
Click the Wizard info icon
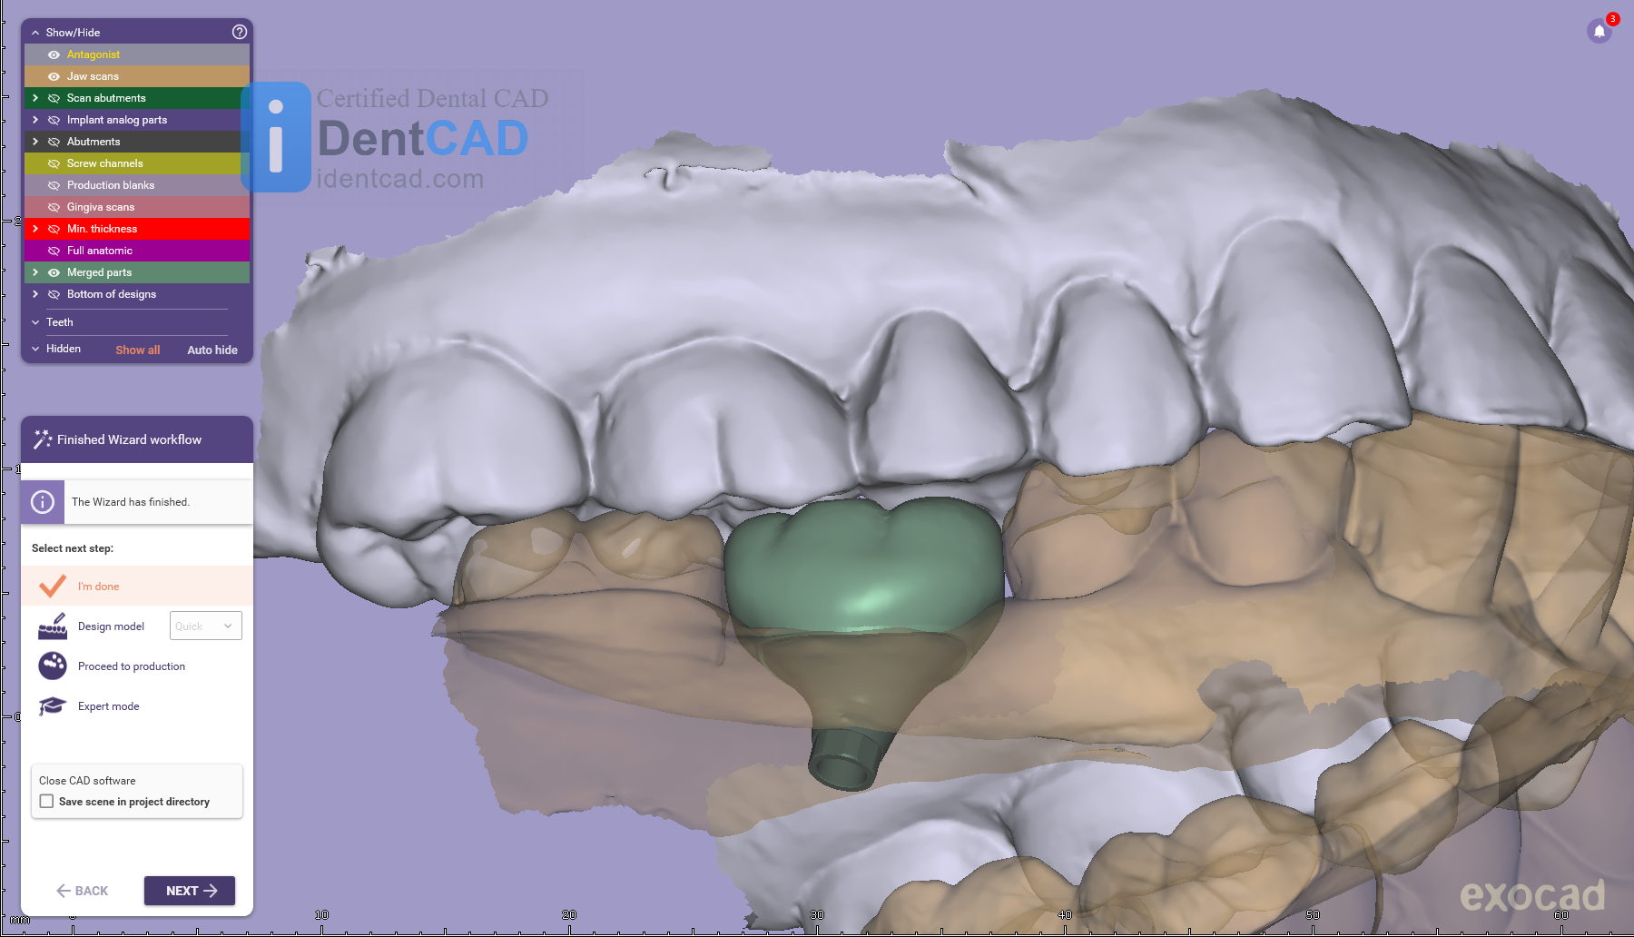[43, 502]
